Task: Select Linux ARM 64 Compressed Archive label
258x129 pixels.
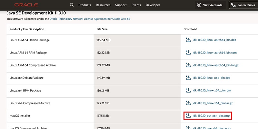Action: 33,65
